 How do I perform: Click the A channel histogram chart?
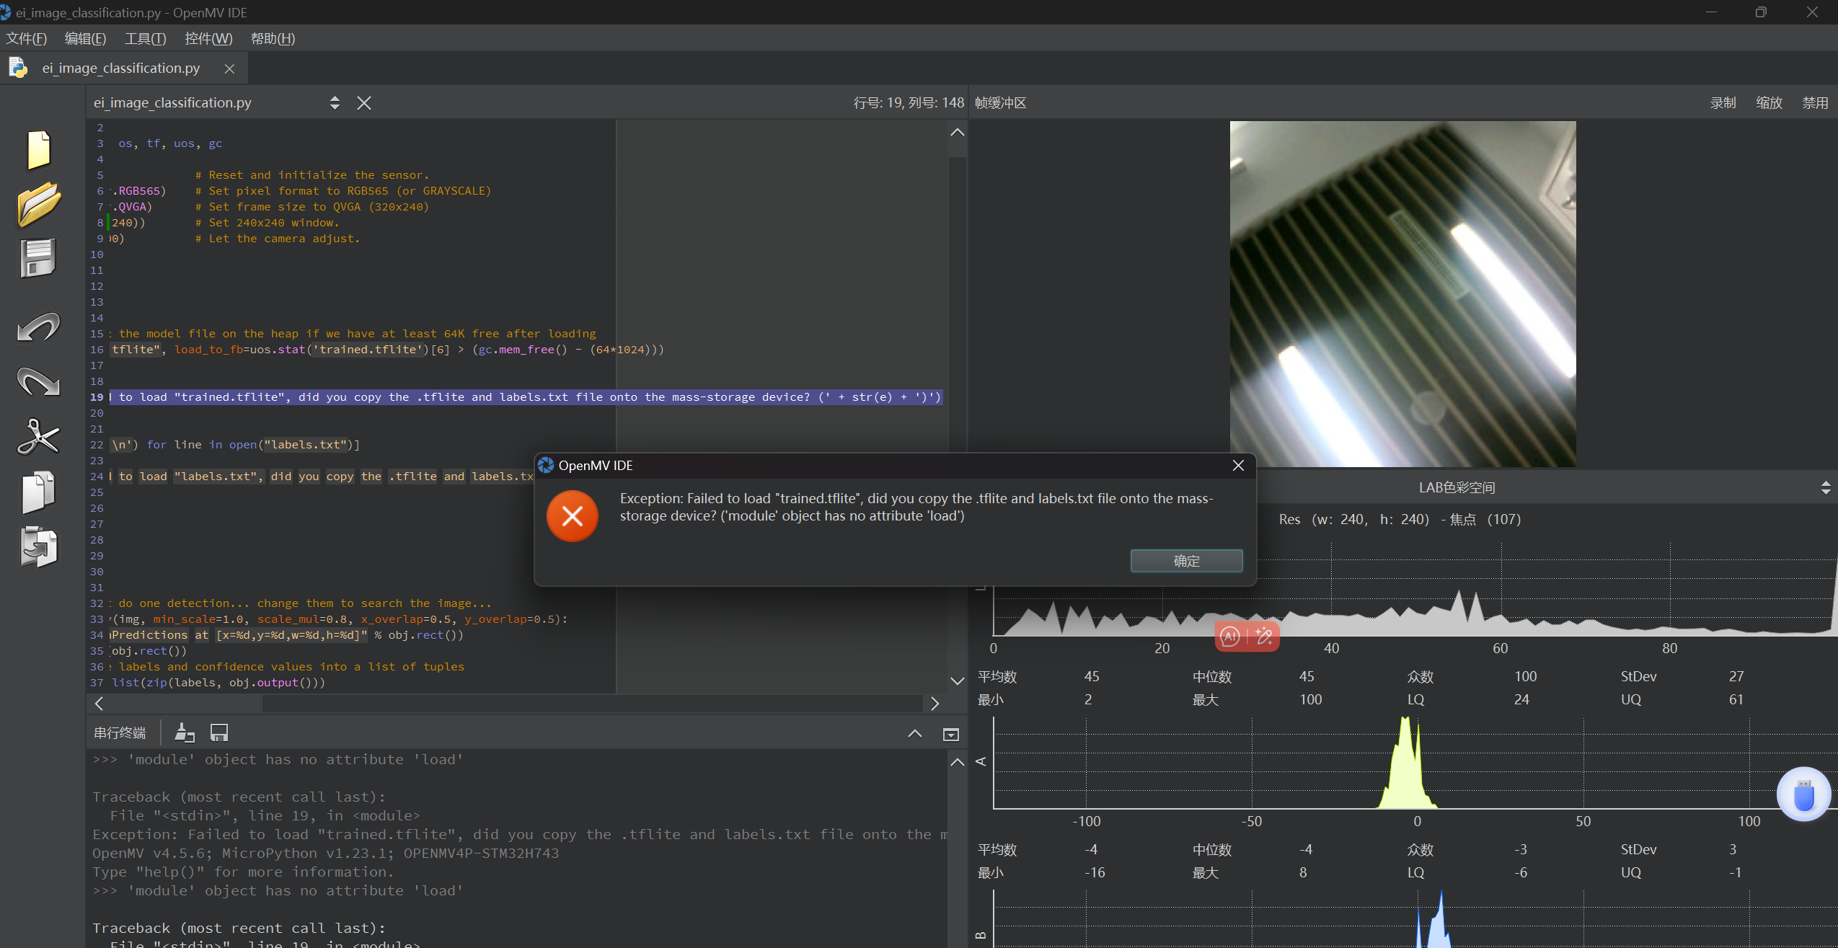[x=1415, y=763]
